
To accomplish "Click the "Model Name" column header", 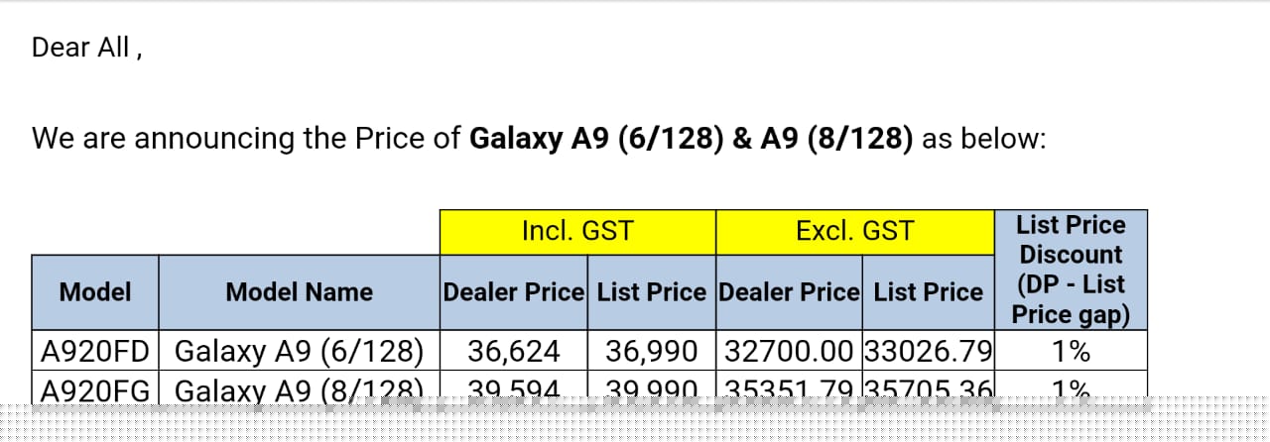I will pyautogui.click(x=299, y=292).
